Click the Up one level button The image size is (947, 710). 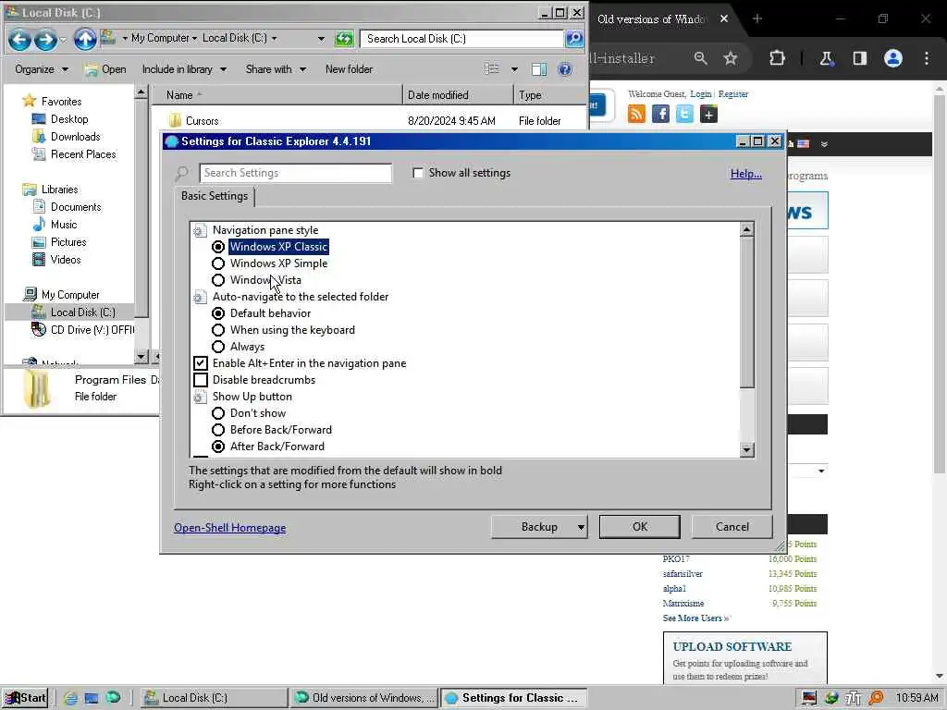point(85,39)
